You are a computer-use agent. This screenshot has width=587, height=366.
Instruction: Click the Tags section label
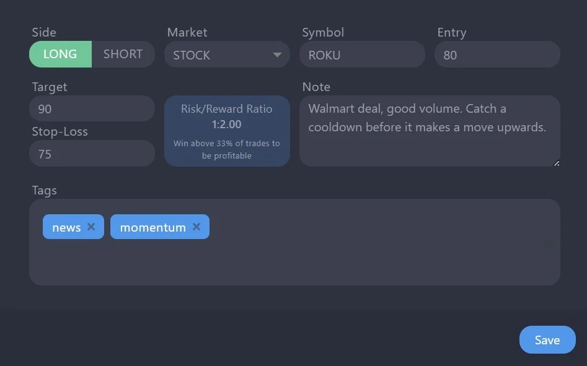43,191
